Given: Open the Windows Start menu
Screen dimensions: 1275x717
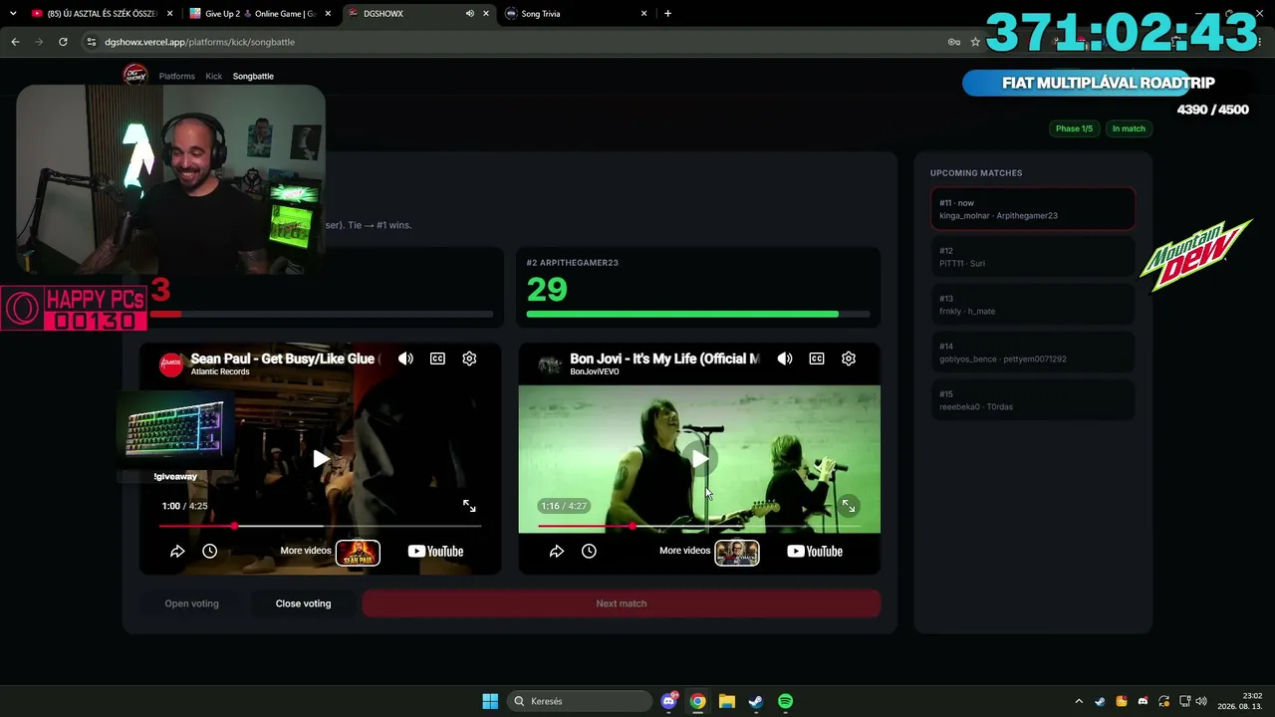Looking at the screenshot, I should tap(490, 701).
